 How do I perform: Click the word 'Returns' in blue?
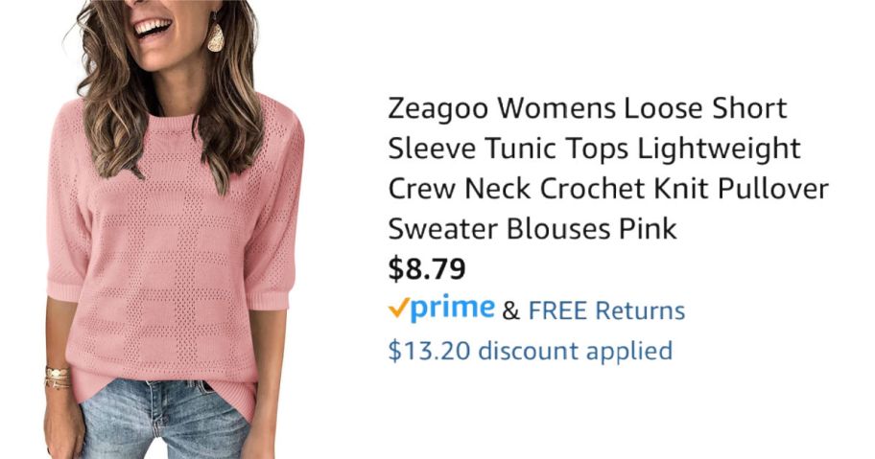pos(640,310)
